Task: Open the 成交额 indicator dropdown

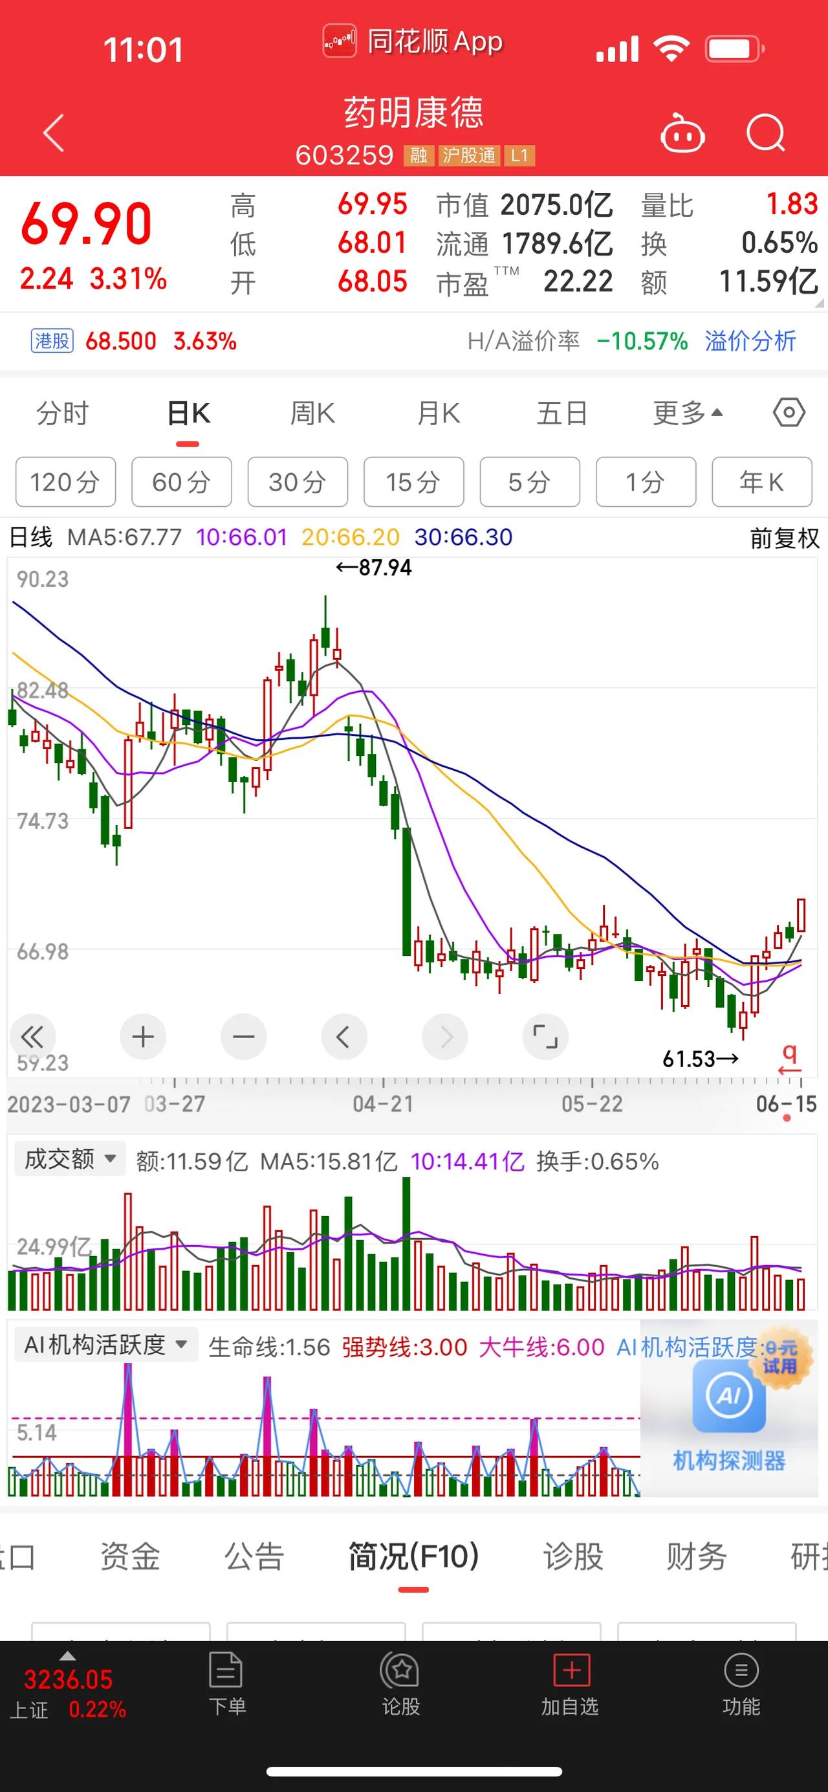Action: click(69, 1158)
